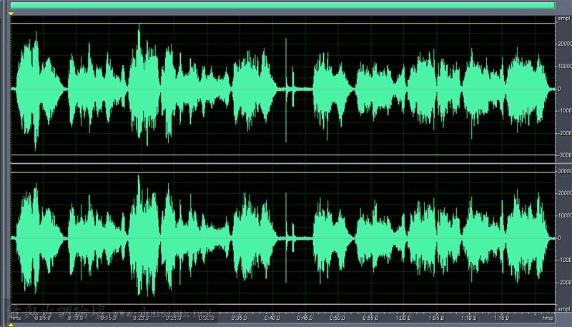Screen dimensions: 572x327
Task: Click the 0 mark on bottom channel amplitude ruler
Action: point(565,238)
